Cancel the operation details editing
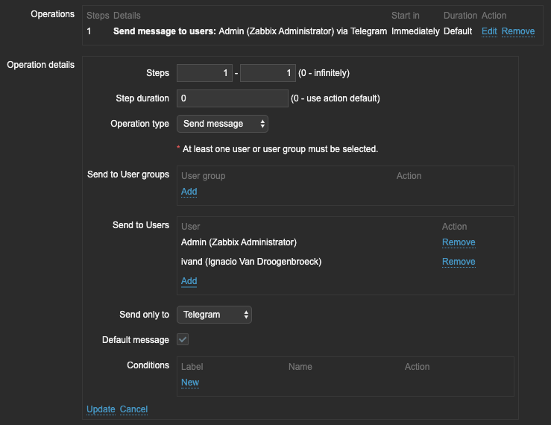The image size is (551, 425). [133, 409]
